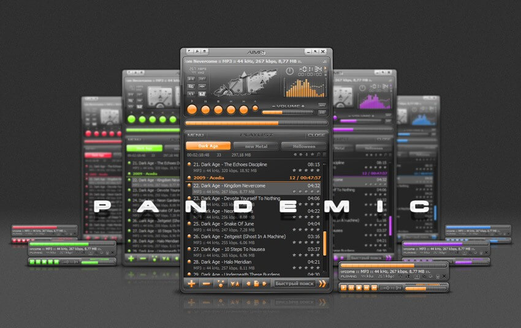Select the Dark Age playlist tab
This screenshot has width=521, height=328.
tap(208, 146)
